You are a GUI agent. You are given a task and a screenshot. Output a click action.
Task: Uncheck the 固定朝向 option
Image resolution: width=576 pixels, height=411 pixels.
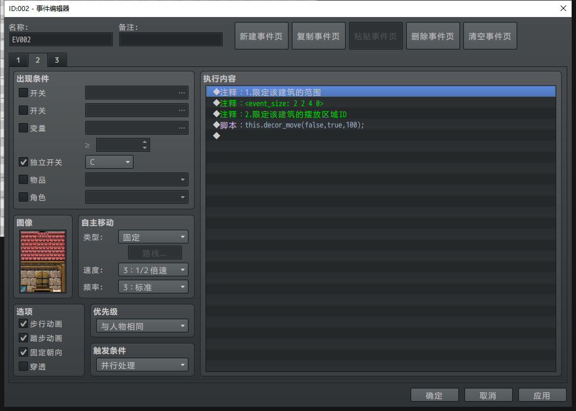point(23,352)
